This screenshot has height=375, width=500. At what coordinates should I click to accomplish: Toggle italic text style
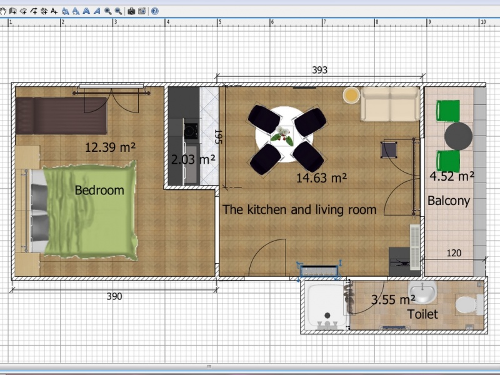click(x=97, y=11)
